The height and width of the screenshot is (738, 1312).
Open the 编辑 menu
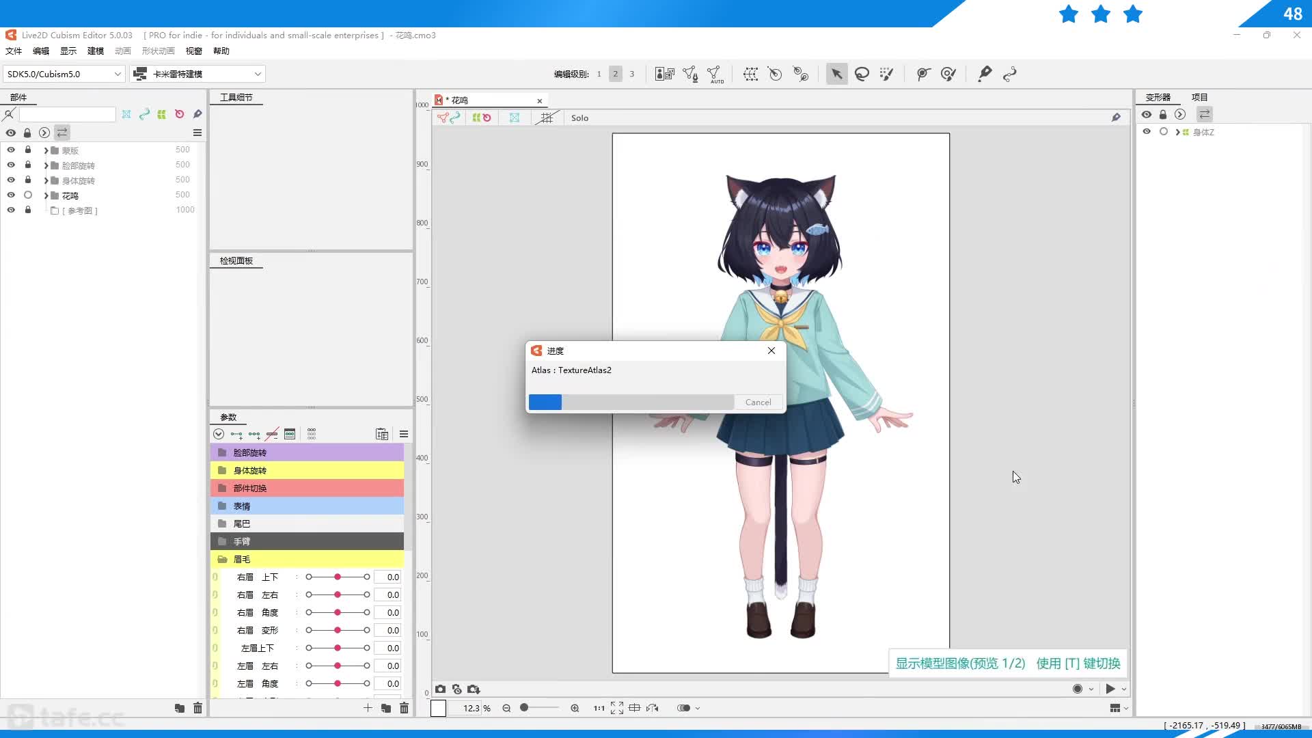41,51
